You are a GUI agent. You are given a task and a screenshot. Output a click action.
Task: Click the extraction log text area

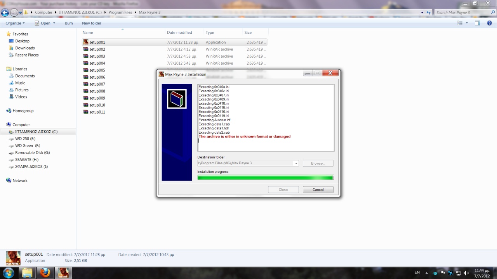click(x=266, y=118)
